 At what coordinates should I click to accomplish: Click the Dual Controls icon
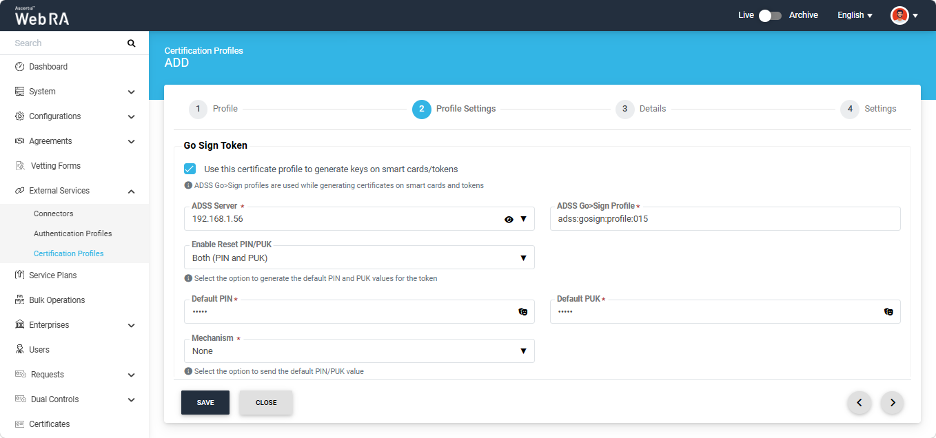click(20, 399)
